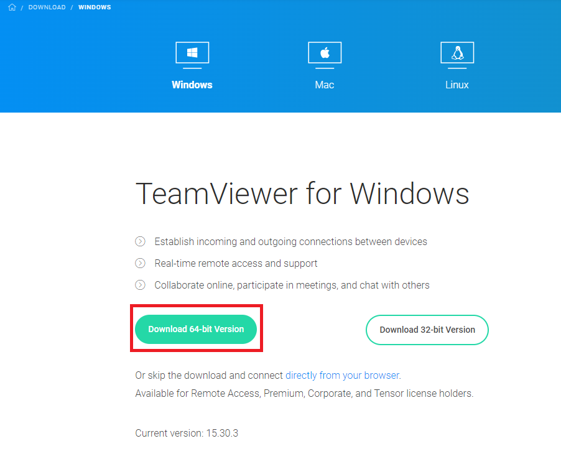Click the "Establish incoming and outgoing connections" text
The image size is (561, 464).
click(290, 241)
